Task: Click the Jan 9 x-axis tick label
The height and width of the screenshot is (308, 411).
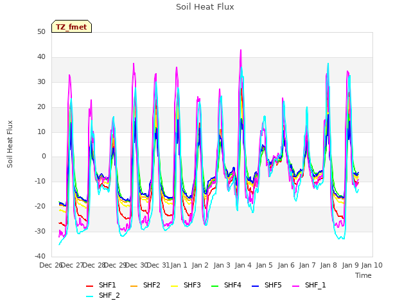Action: [350, 265]
